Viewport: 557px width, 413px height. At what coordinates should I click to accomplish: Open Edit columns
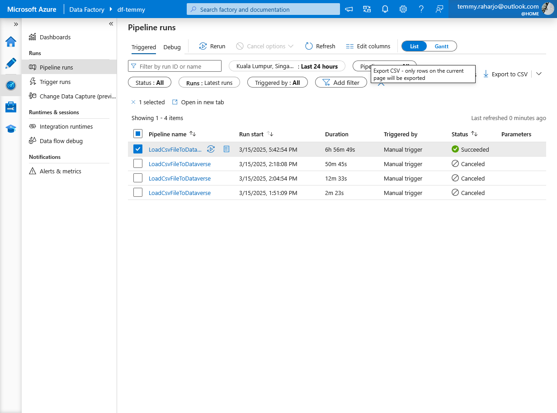368,46
